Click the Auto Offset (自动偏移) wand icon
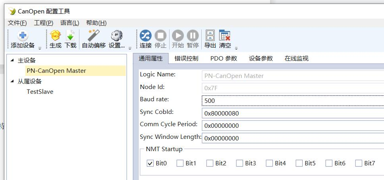The width and height of the screenshot is (384, 180). pyautogui.click(x=94, y=36)
